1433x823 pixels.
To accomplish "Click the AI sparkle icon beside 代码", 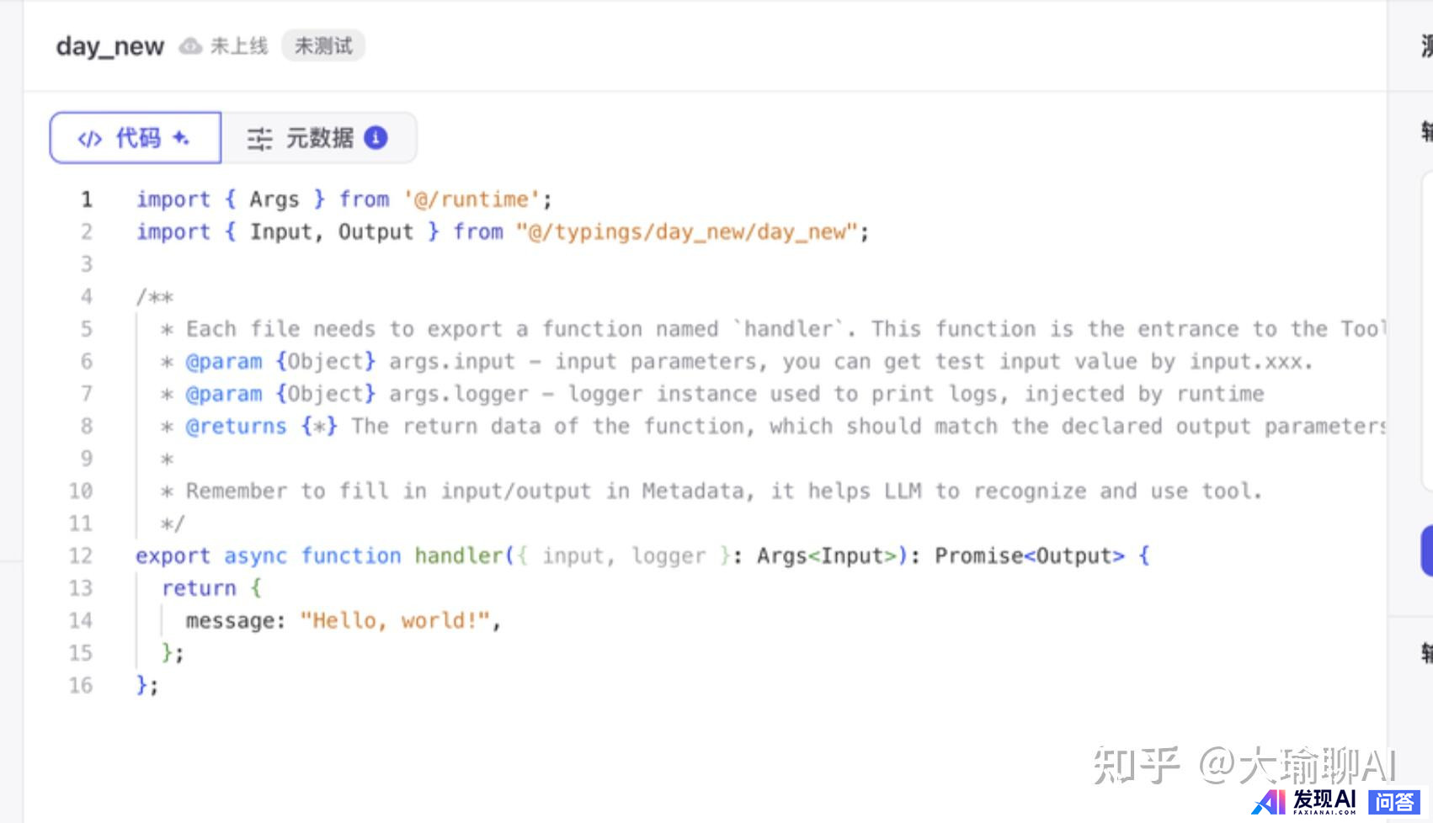I will click(x=180, y=137).
